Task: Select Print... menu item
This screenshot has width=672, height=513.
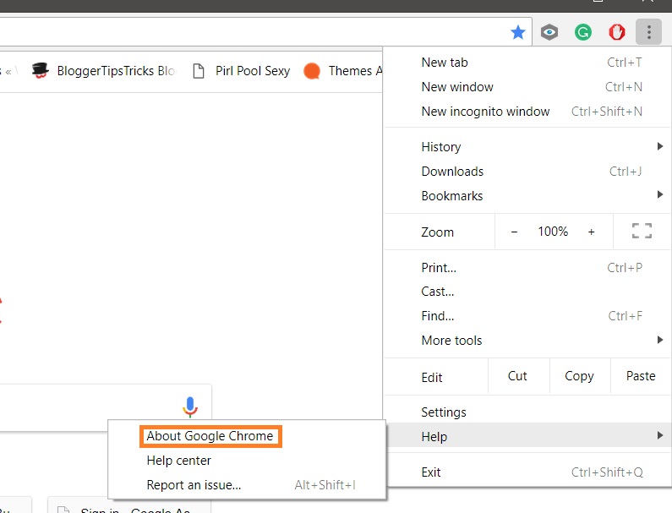Action: [x=527, y=268]
